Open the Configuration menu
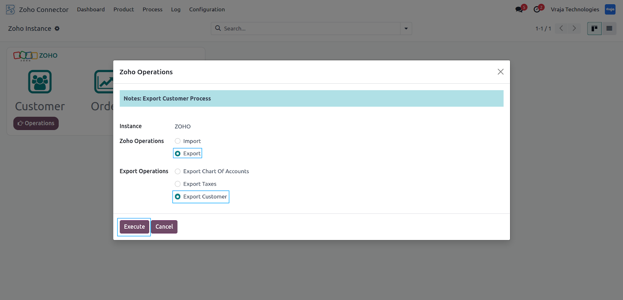The image size is (623, 300). pos(207,9)
